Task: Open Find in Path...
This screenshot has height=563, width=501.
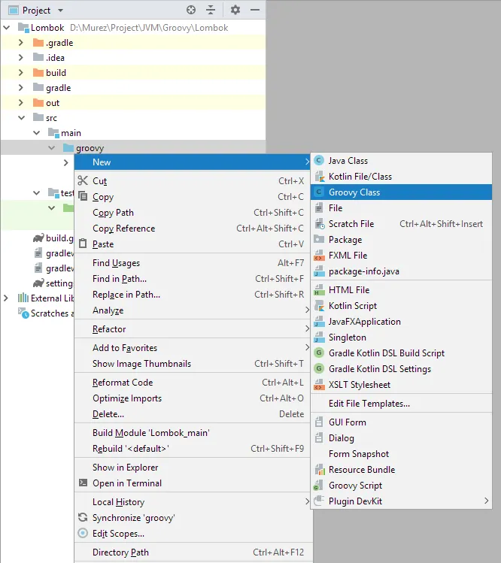Action: tap(193, 279)
